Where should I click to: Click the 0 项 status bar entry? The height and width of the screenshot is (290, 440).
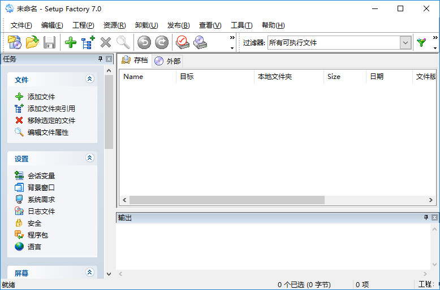click(x=362, y=285)
